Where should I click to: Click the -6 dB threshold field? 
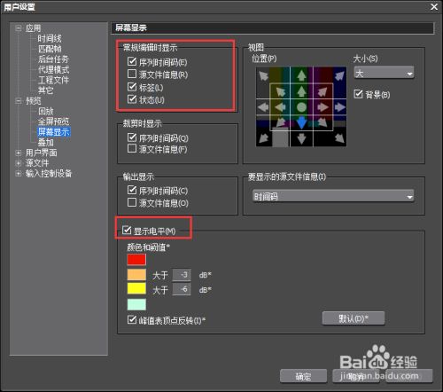click(182, 289)
